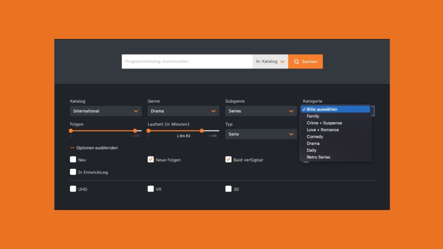This screenshot has height=249, width=443.
Task: Enable the Neu checkbox
Action: [x=73, y=159]
